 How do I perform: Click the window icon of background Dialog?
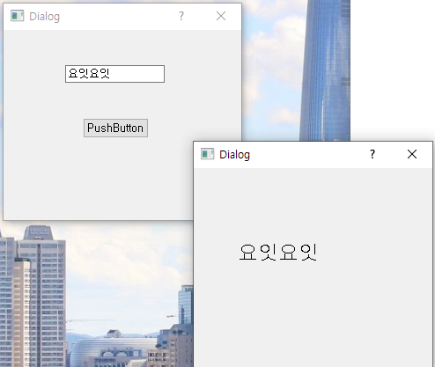click(x=17, y=16)
